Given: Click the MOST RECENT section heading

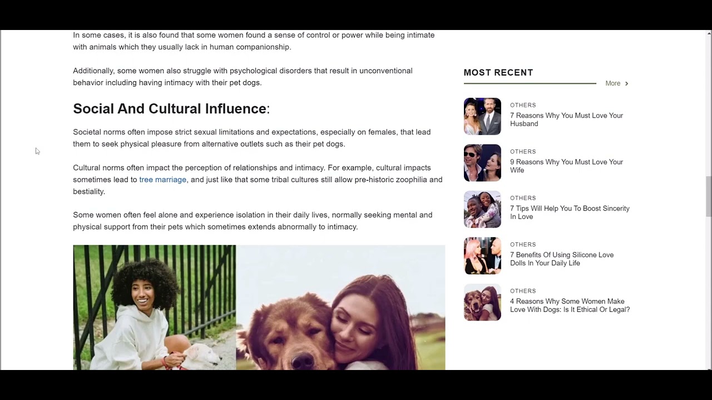Looking at the screenshot, I should 498,73.
